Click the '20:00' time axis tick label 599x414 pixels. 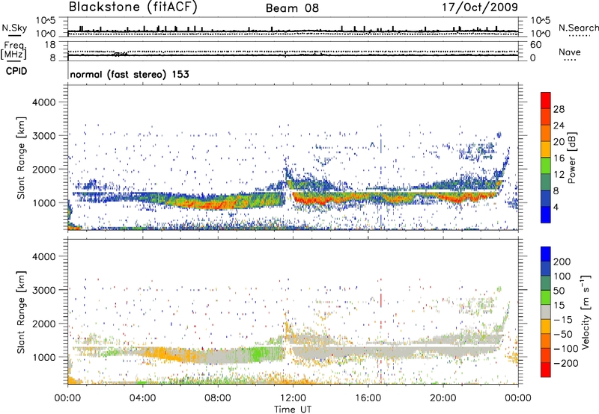click(443, 398)
